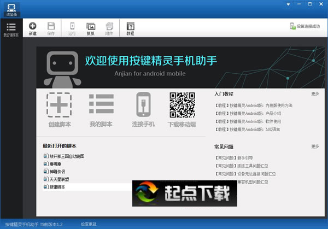Open FAQ 抓抓工具问题汇总
Image resolution: width=328 pixels, height=229 pixels.
click(242, 166)
